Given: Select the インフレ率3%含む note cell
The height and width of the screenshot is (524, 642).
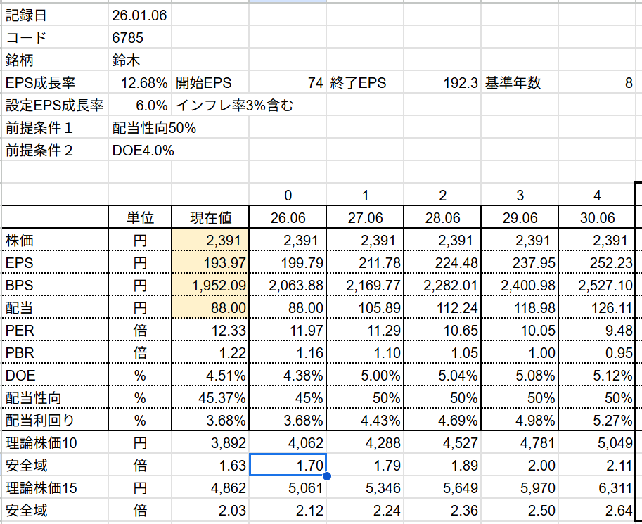Looking at the screenshot, I should pos(233,106).
